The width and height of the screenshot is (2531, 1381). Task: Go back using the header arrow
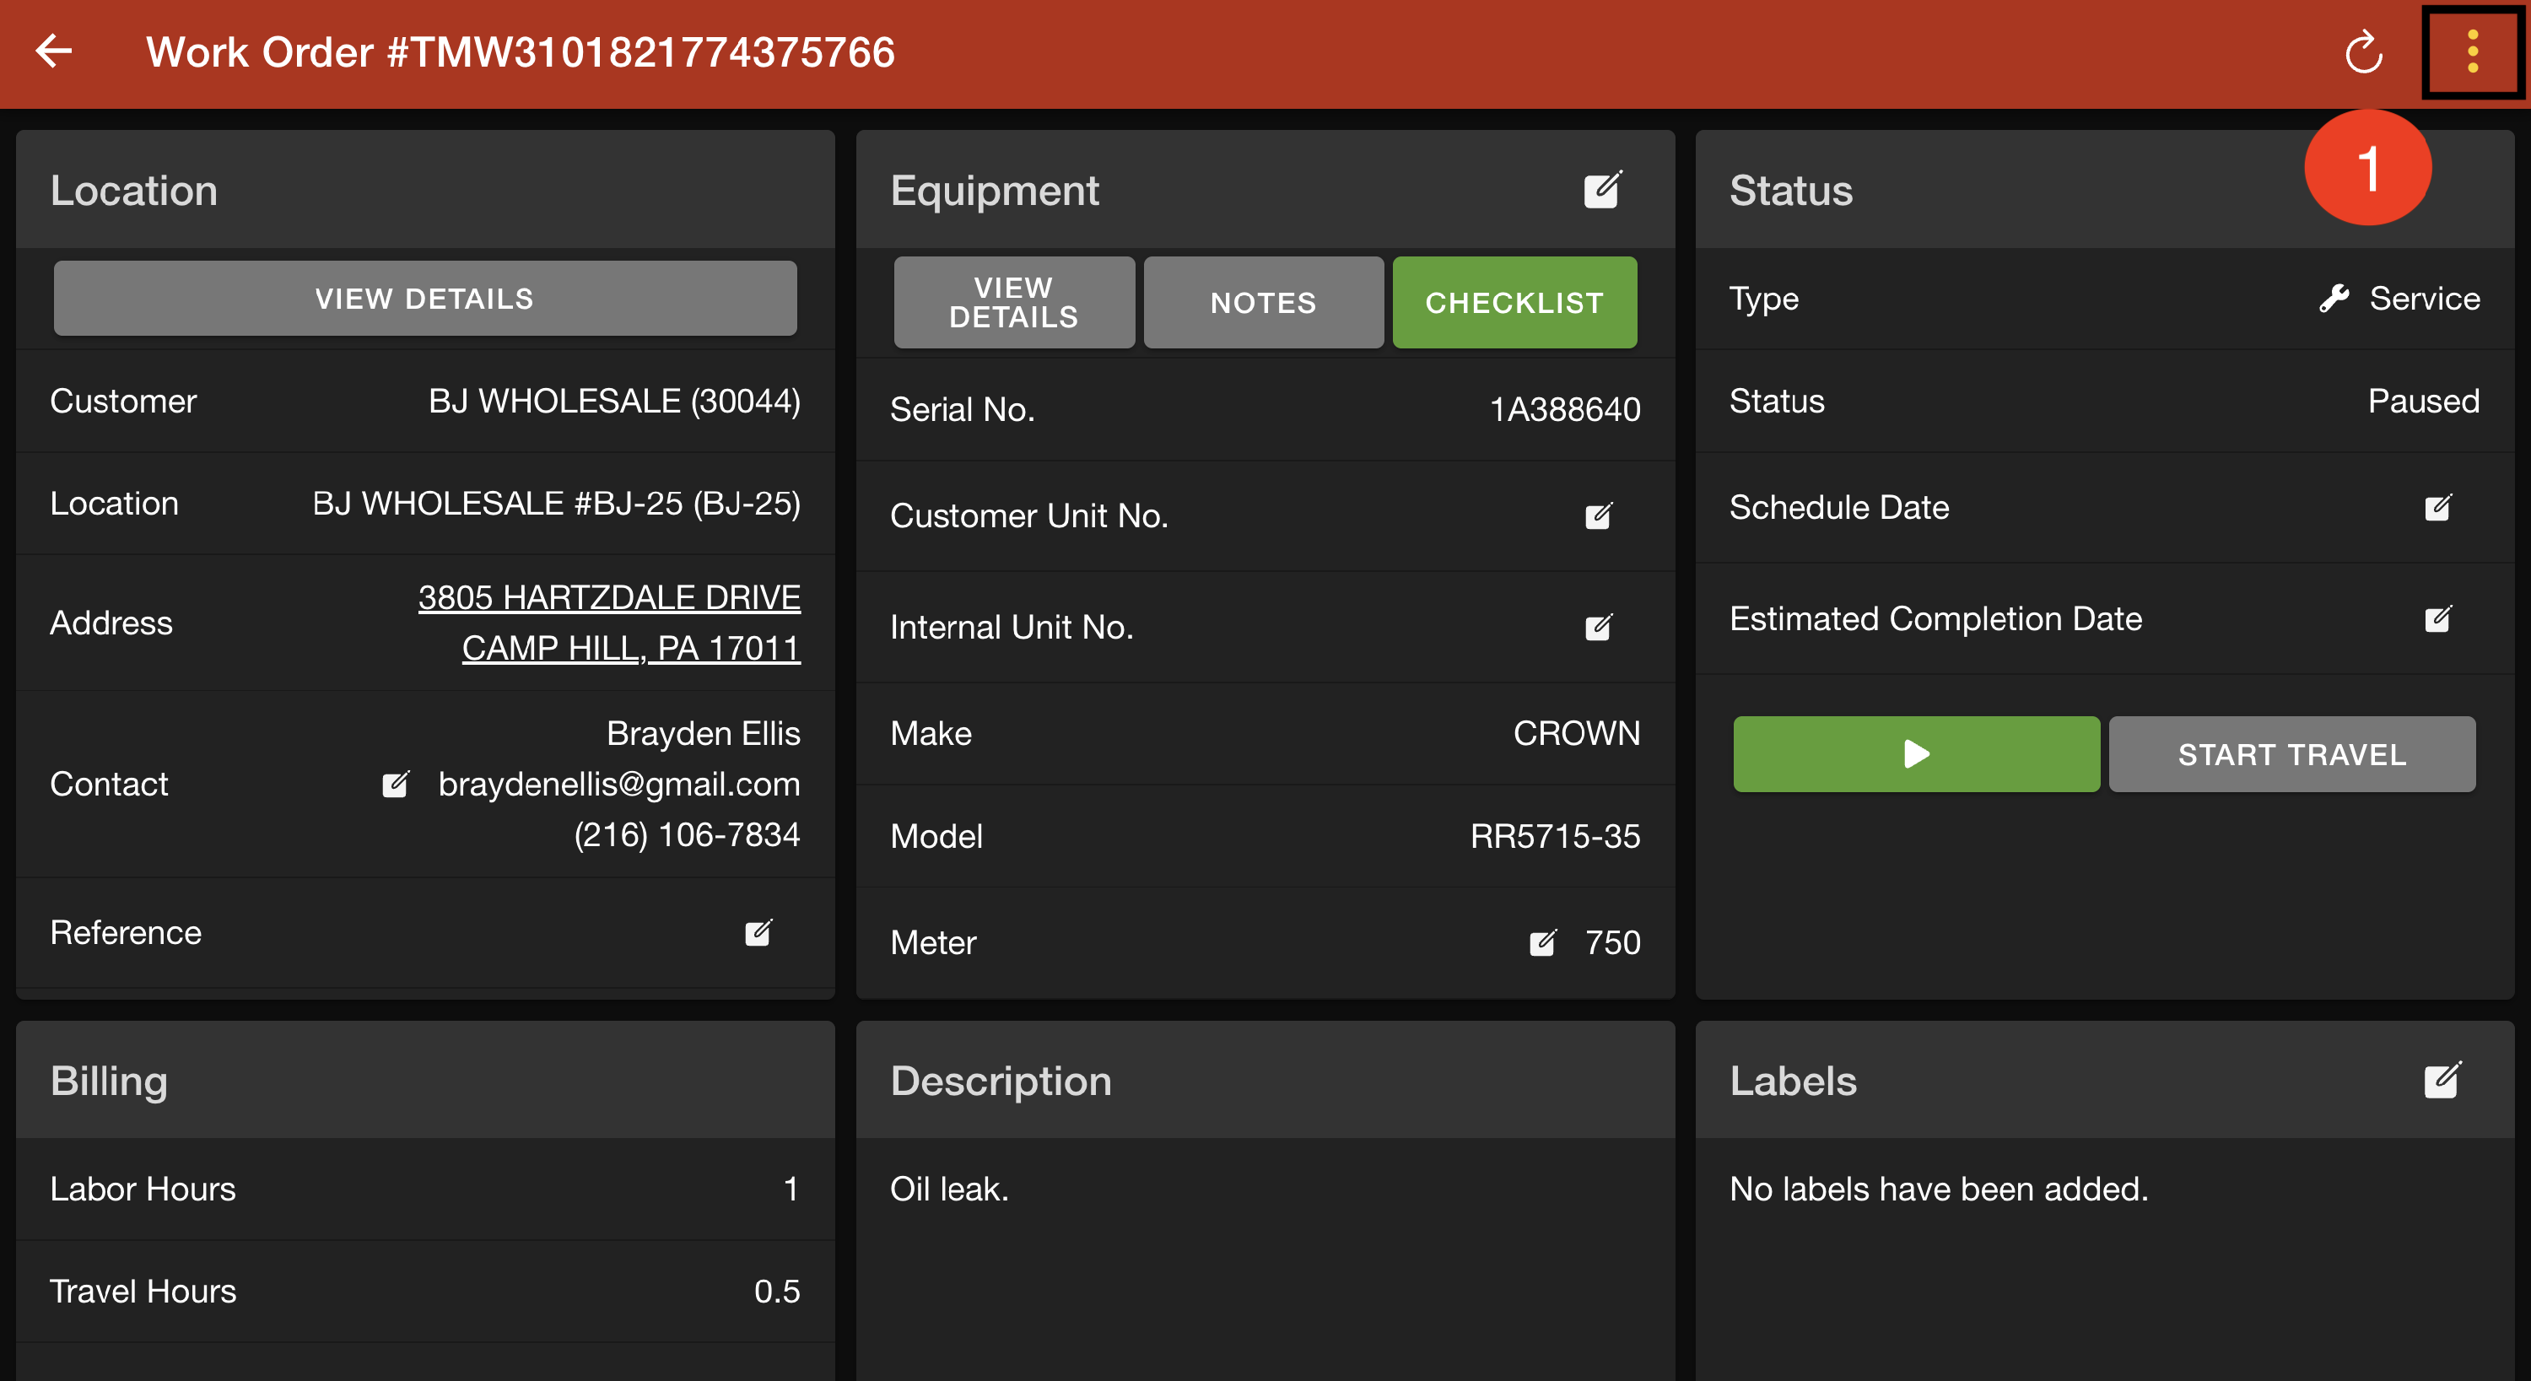click(54, 51)
